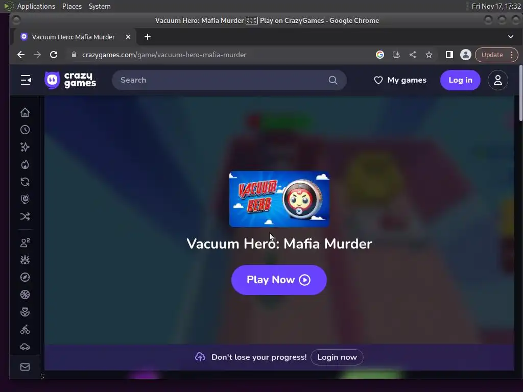Click the Vacuum Hero game thumbnail
The height and width of the screenshot is (392, 523).
pyautogui.click(x=279, y=199)
